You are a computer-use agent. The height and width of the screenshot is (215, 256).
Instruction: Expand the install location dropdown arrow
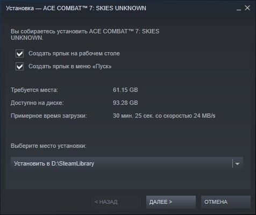tap(237, 163)
